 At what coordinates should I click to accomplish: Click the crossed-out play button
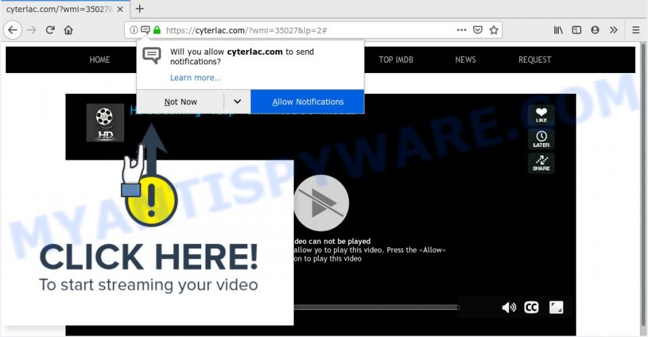click(321, 203)
